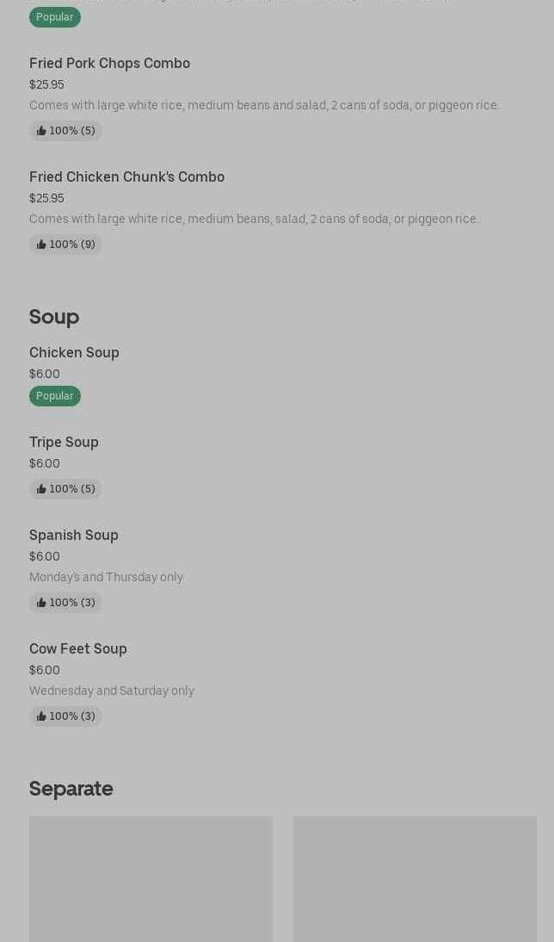Select the Tripe Soup menu item
The image size is (554, 942).
point(64,442)
